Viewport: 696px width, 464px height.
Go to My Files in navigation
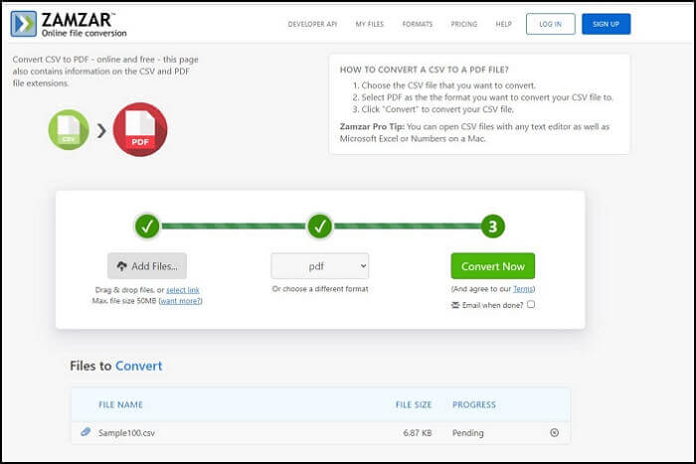click(371, 24)
